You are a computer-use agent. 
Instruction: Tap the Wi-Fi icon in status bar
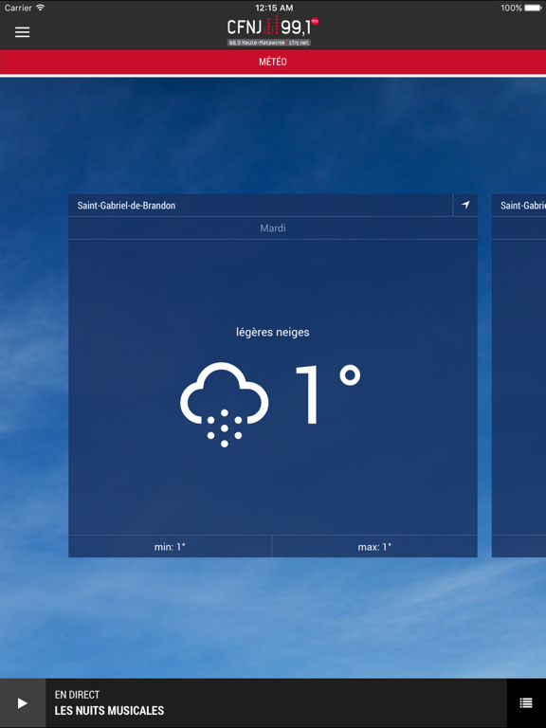[41, 8]
